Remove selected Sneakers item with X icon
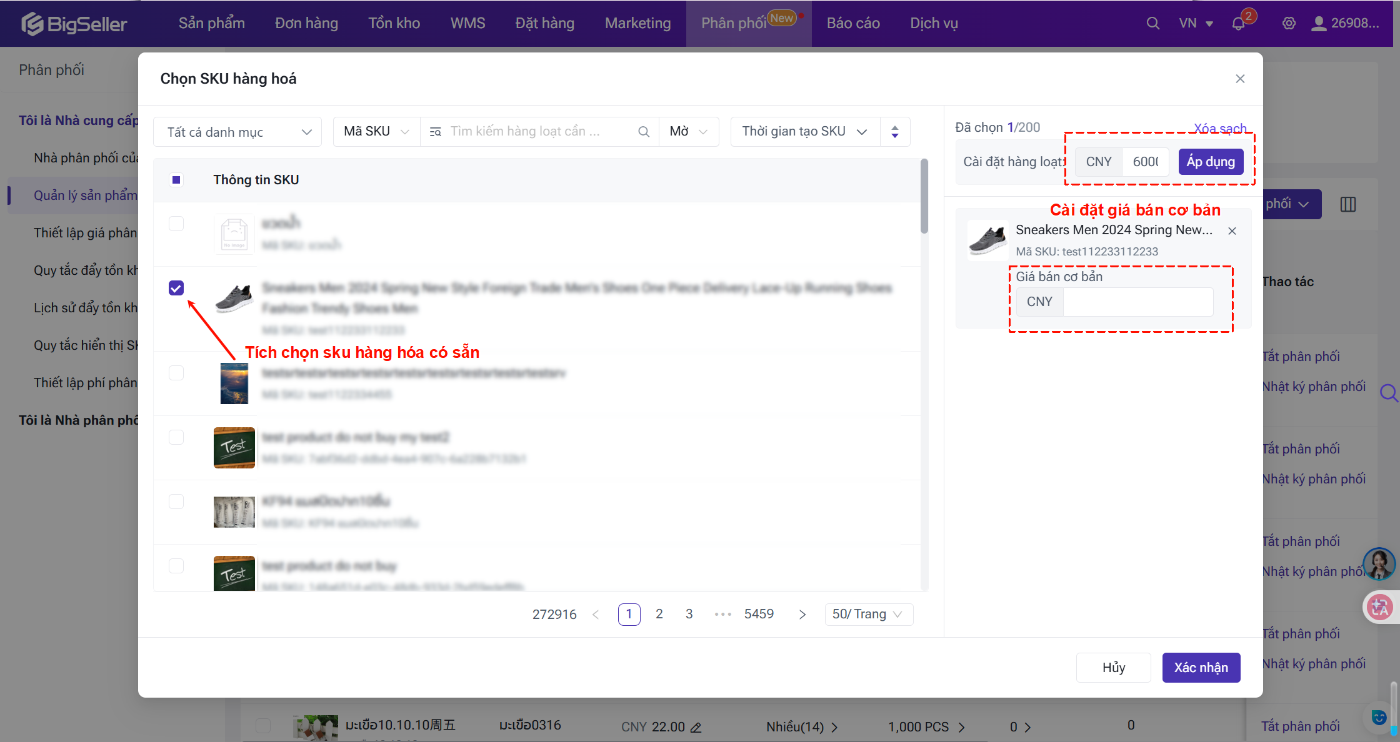 pos(1232,231)
